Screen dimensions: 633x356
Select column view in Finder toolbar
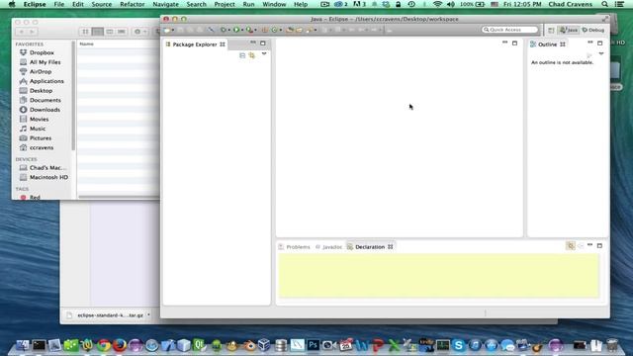point(110,32)
